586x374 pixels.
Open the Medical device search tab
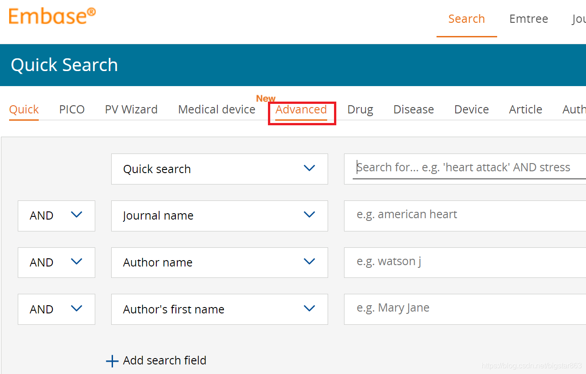(216, 109)
